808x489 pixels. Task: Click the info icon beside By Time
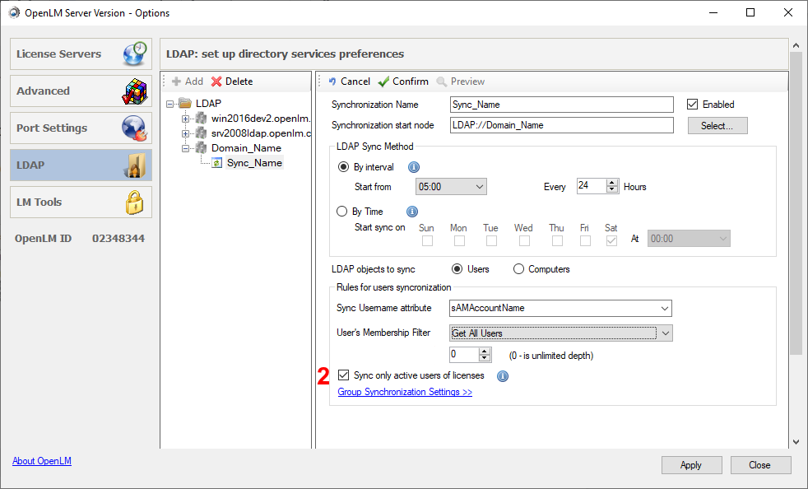coord(412,212)
